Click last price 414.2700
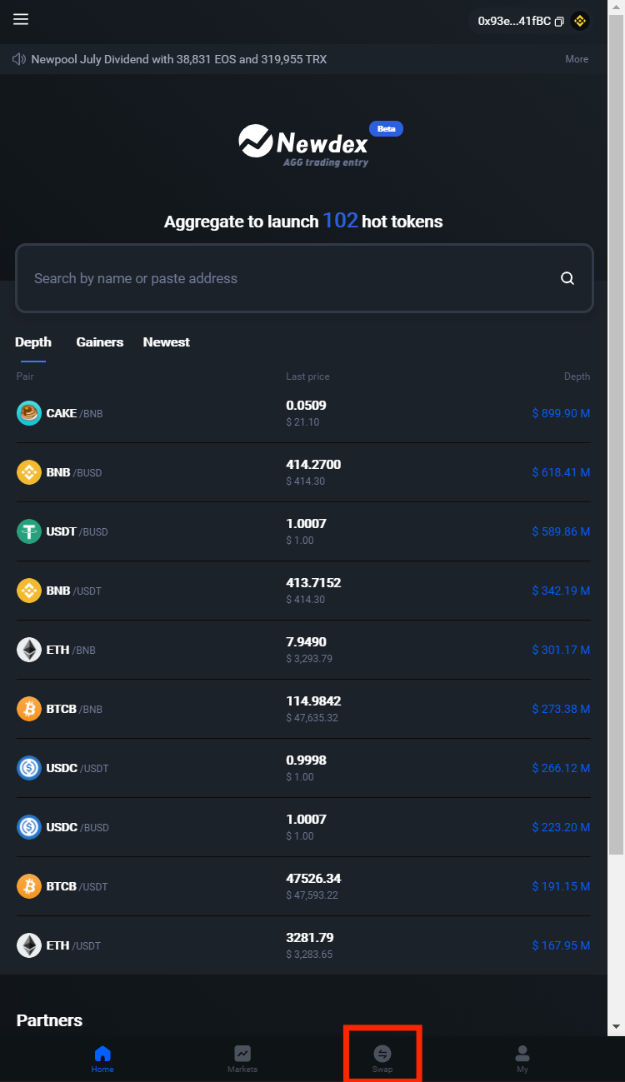 pos(313,465)
